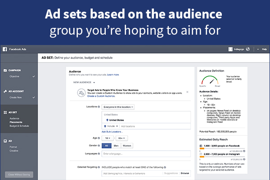
Task: Click Close Without Saving button
Action: click(19, 175)
